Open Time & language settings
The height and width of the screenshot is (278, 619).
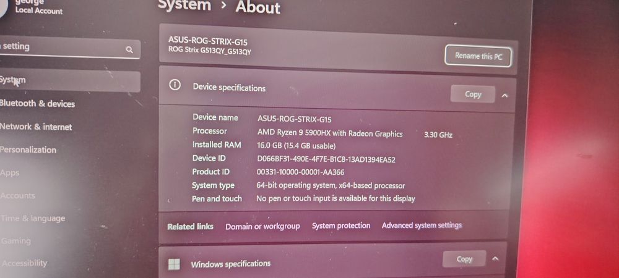pos(33,219)
